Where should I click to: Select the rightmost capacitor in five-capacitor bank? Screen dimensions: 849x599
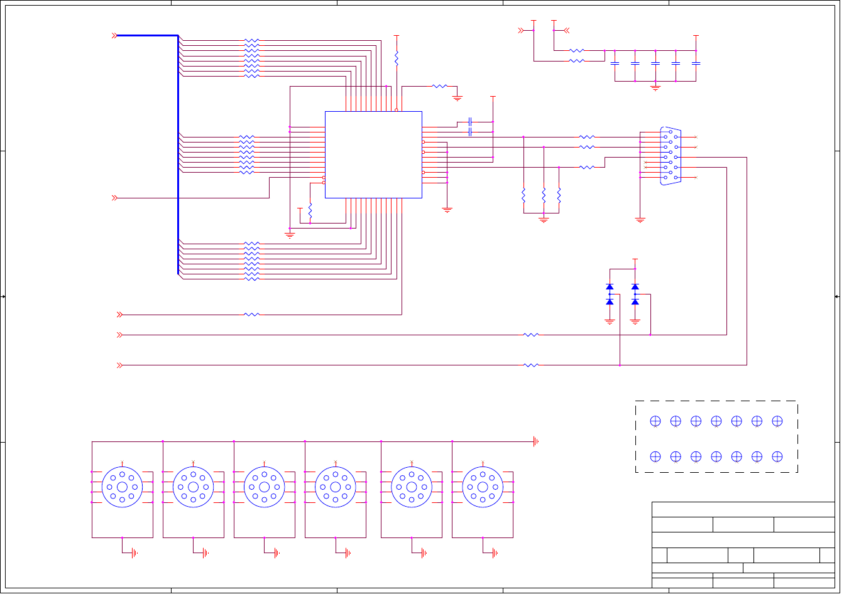[x=696, y=63]
